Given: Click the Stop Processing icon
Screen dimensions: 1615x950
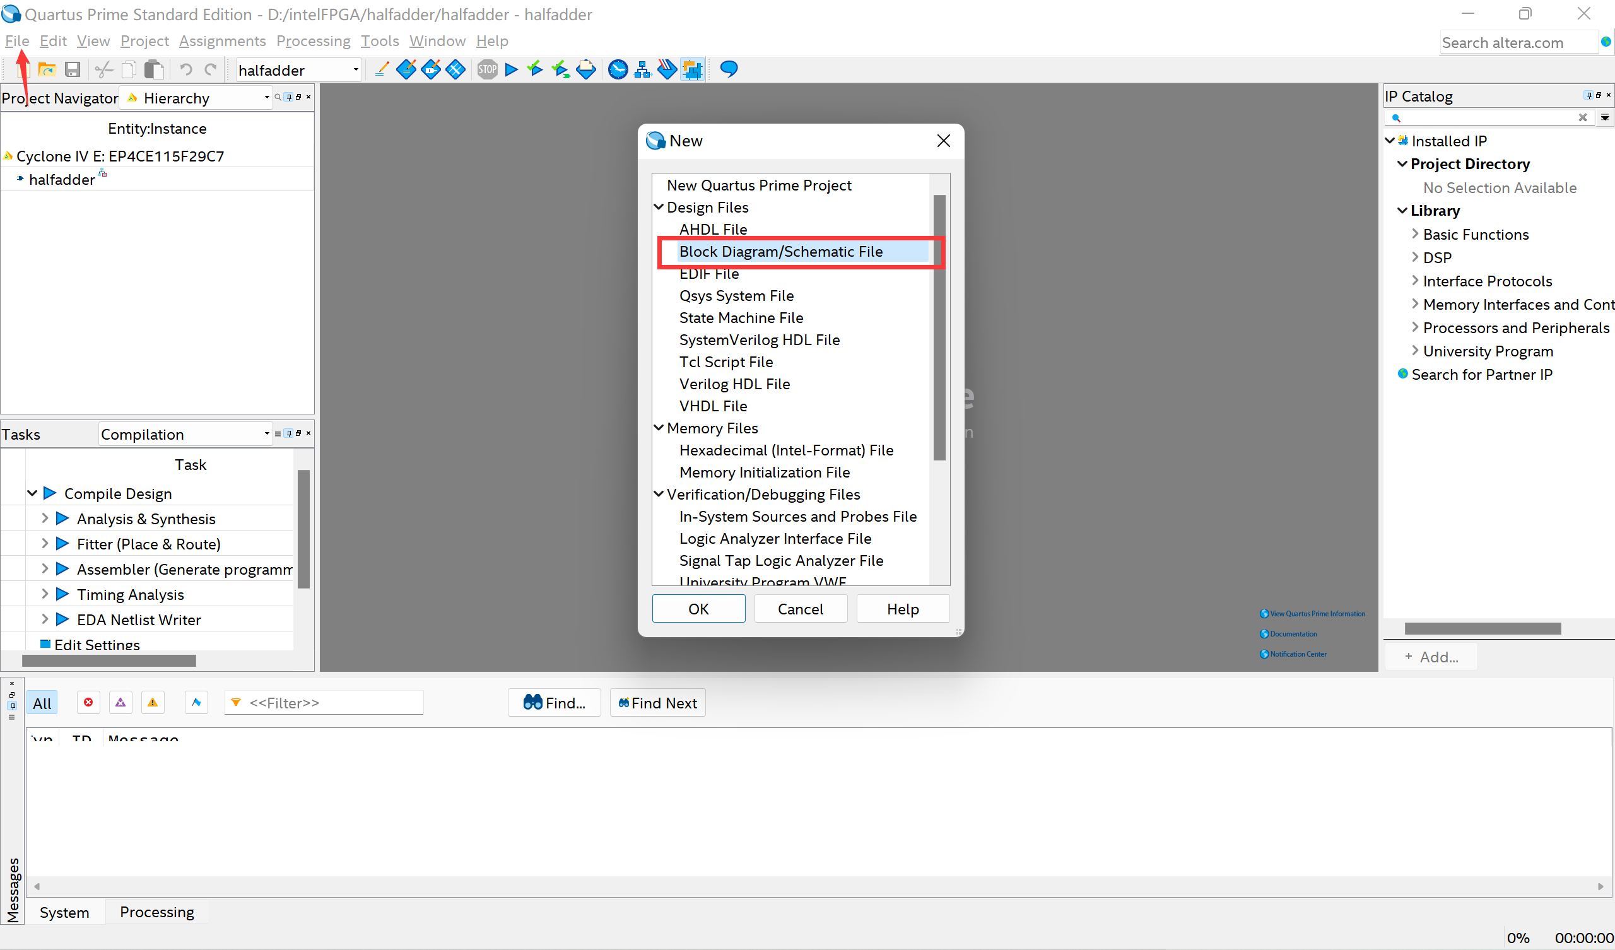Looking at the screenshot, I should 486,70.
